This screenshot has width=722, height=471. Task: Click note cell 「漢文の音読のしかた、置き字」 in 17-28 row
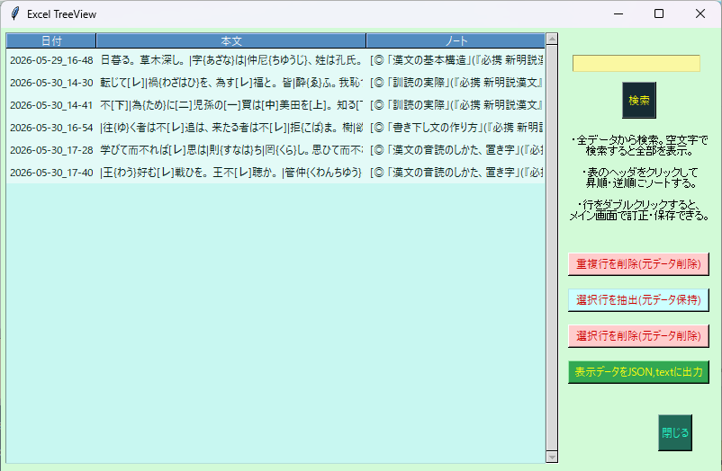coord(456,150)
